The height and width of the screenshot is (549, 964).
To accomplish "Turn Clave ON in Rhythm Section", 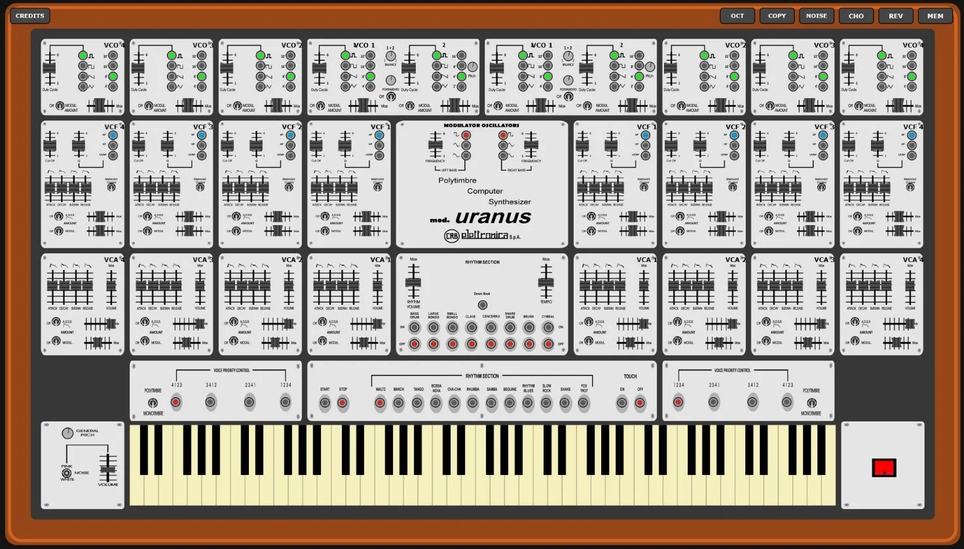I will (471, 327).
